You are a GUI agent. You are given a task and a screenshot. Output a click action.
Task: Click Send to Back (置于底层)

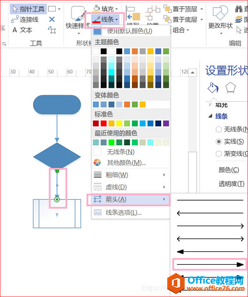tap(181, 19)
